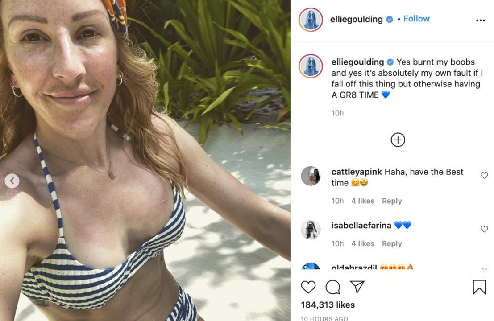This screenshot has width=494, height=321.
Task: Reply to isabellaefarina's comment
Action: point(392,243)
